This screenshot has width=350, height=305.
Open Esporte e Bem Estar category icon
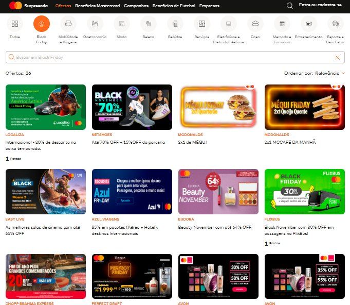[x=335, y=24]
